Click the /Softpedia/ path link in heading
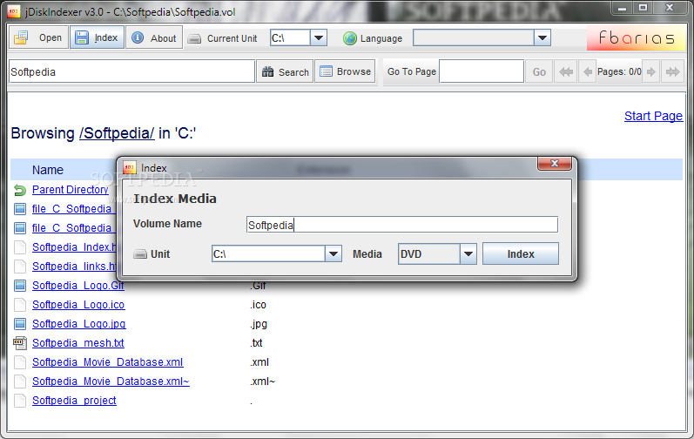 [117, 133]
